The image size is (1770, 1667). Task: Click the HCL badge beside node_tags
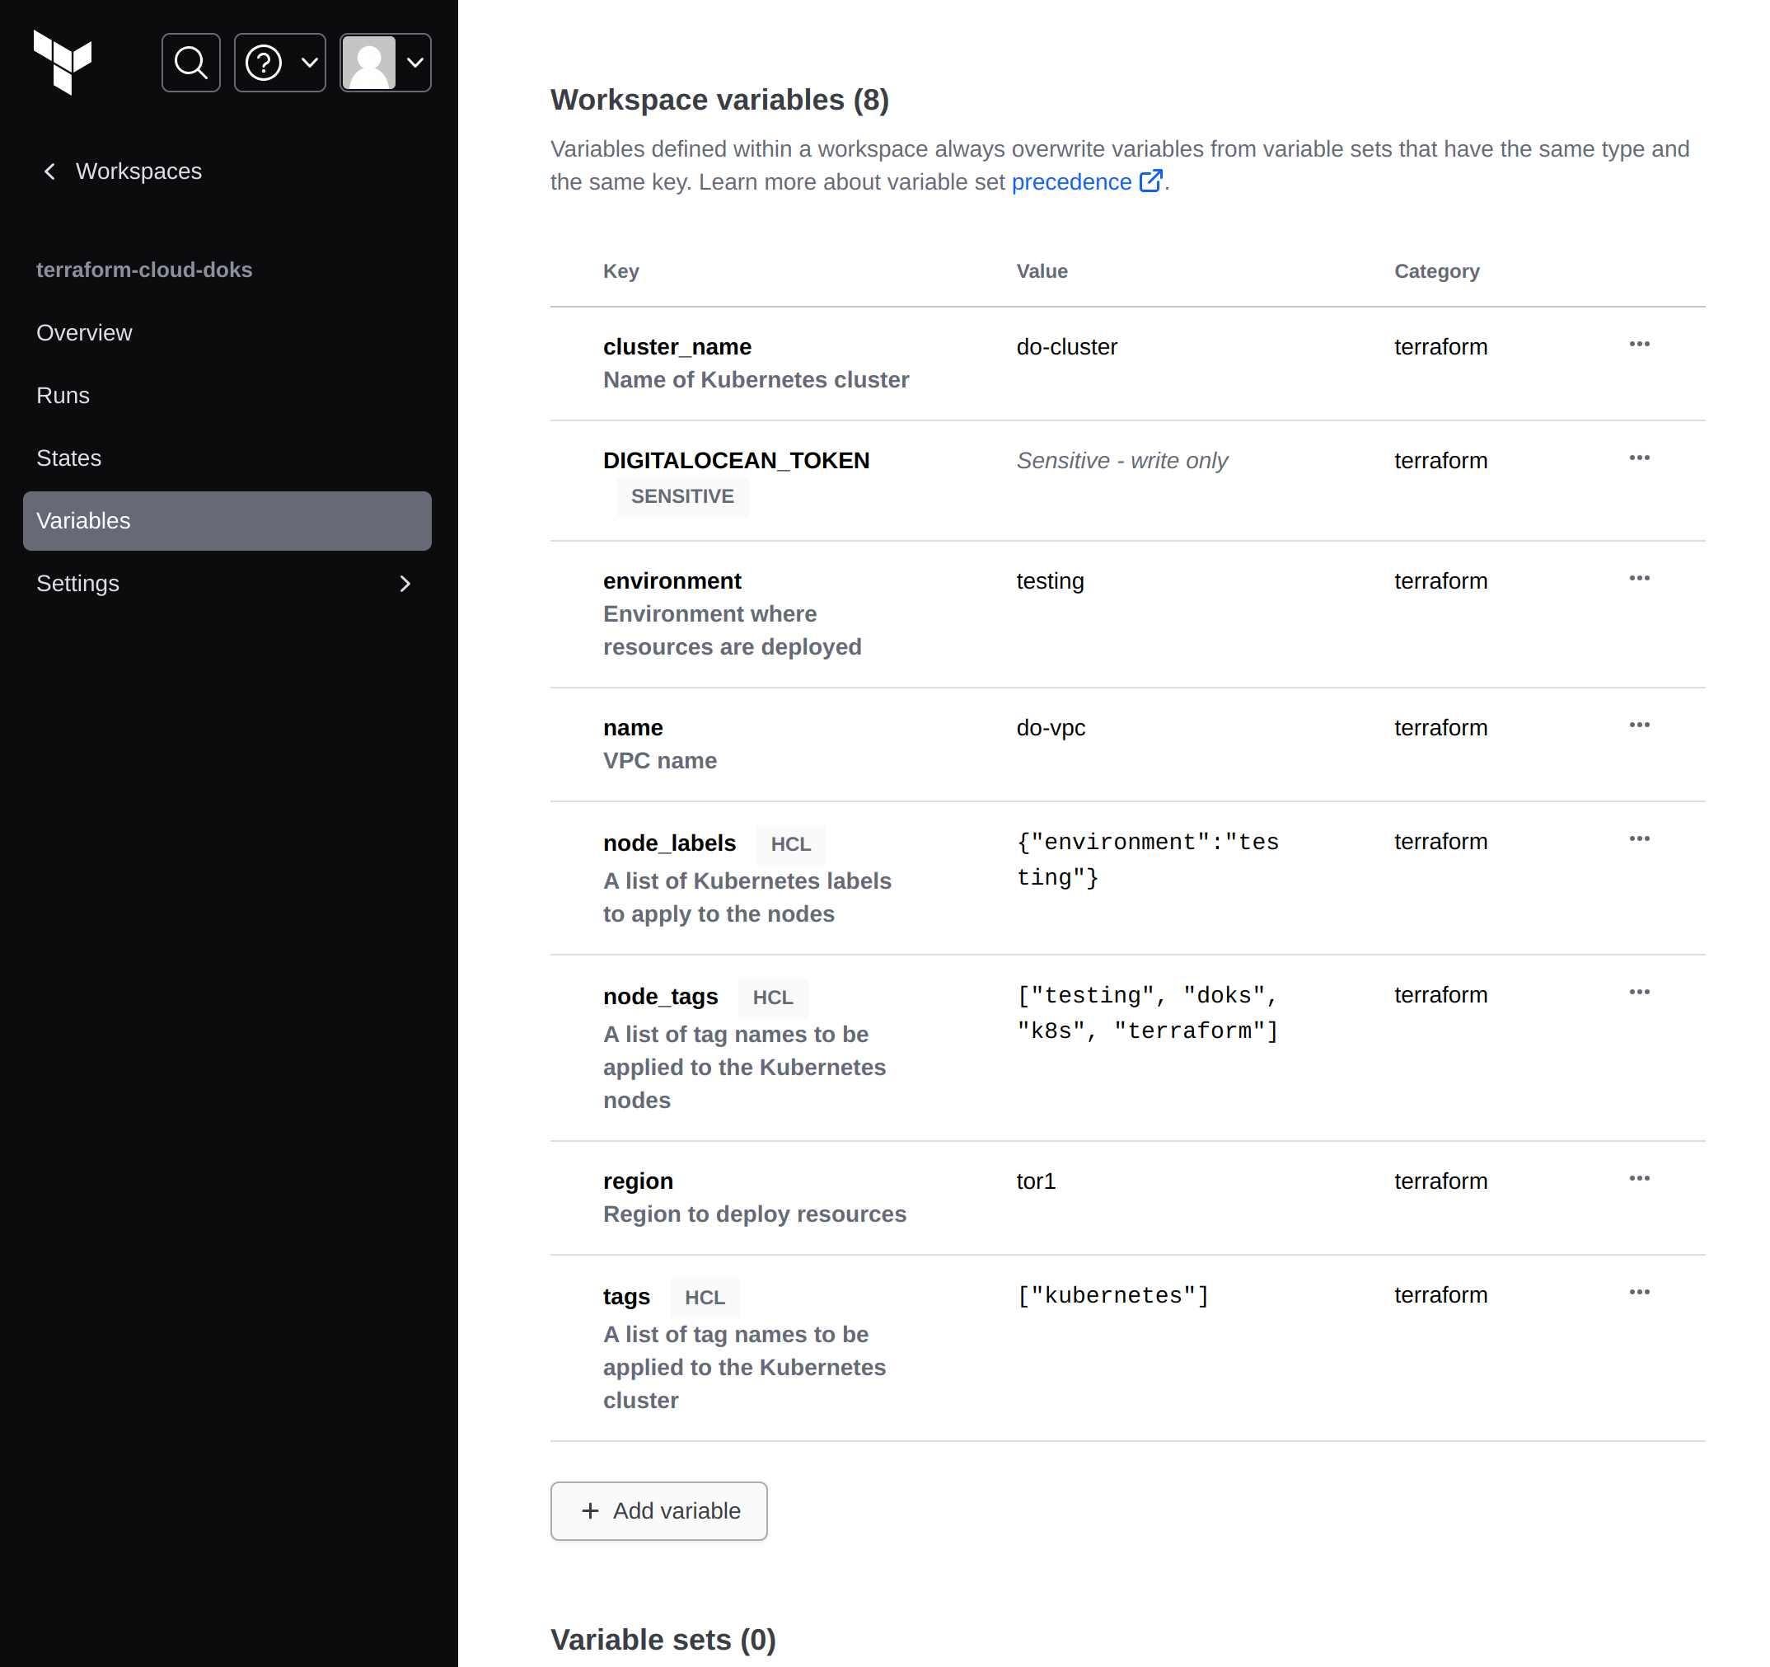(x=773, y=997)
